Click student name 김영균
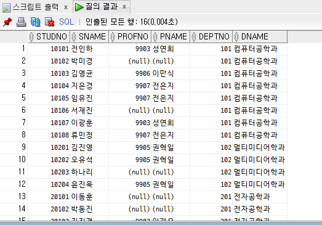This screenshot has width=322, height=225. (82, 73)
